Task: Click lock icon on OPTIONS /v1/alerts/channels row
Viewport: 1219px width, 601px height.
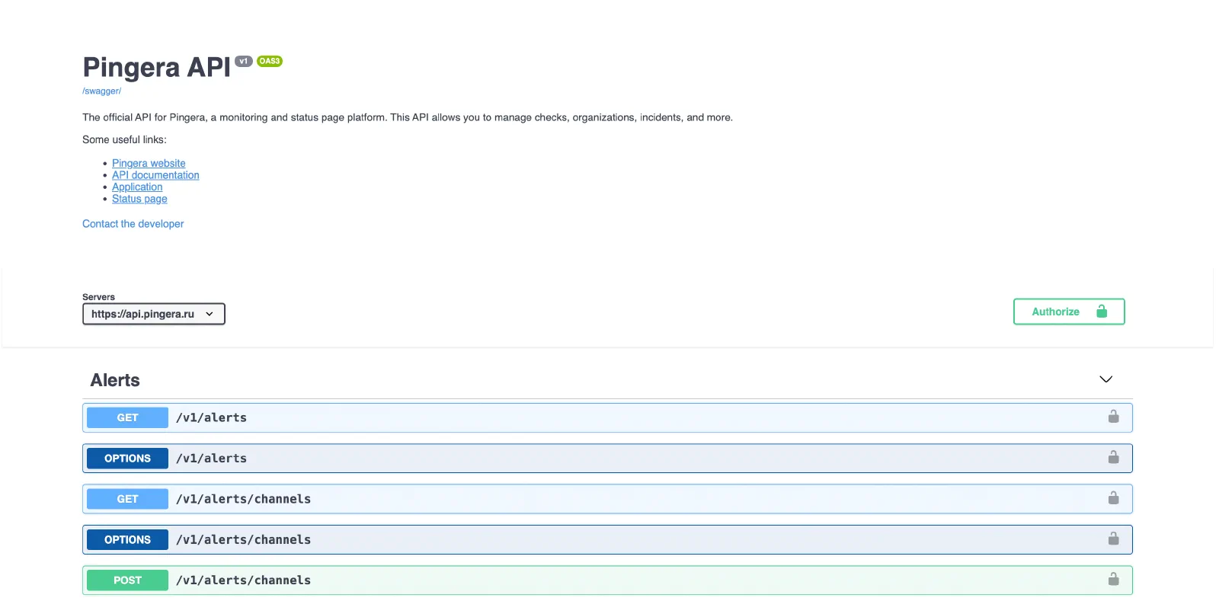Action: (1113, 539)
